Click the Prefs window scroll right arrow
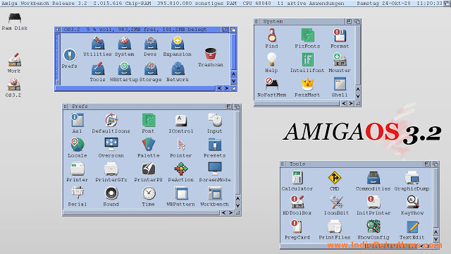Screen dimensions: 451x254 pyautogui.click(x=230, y=213)
